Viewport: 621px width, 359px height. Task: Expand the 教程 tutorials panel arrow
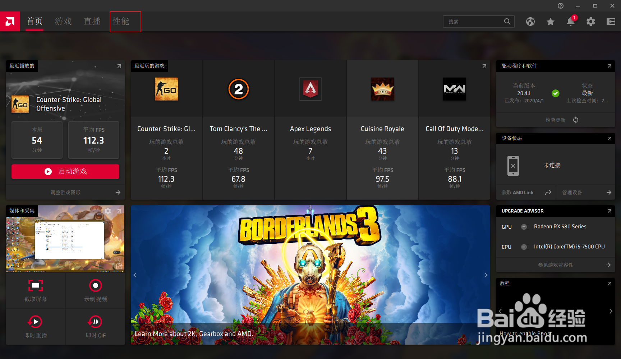coord(609,284)
